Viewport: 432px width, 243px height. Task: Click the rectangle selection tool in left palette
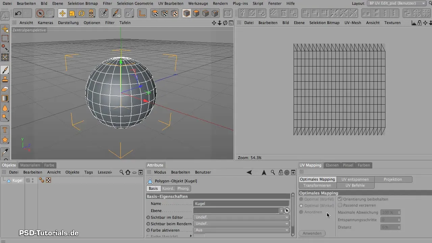[5, 38]
